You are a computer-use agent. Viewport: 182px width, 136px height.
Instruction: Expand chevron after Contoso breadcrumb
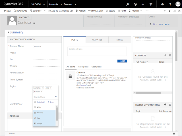(75, 4)
